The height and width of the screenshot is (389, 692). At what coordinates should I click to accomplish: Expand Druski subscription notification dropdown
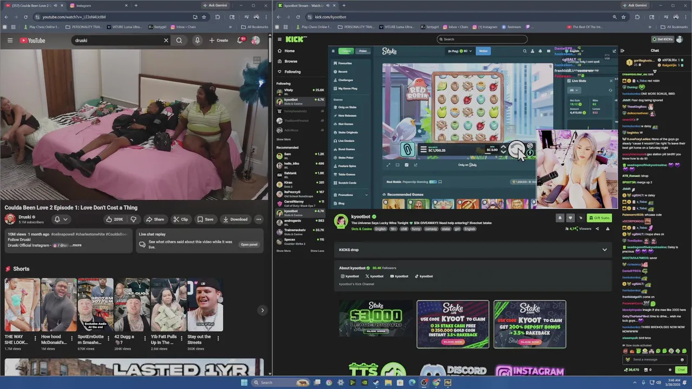[61, 219]
